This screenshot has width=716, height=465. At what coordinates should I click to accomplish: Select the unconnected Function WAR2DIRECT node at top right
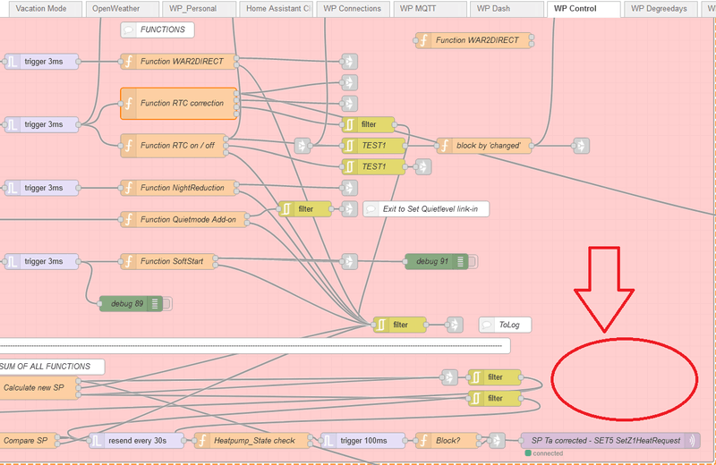pyautogui.click(x=475, y=40)
